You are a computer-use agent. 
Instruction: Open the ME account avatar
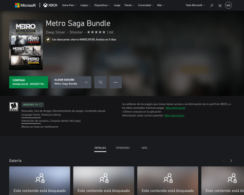tap(228, 5)
